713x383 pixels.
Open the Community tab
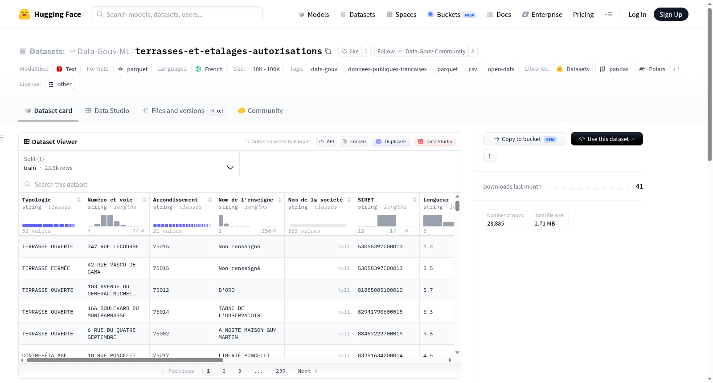(x=260, y=110)
